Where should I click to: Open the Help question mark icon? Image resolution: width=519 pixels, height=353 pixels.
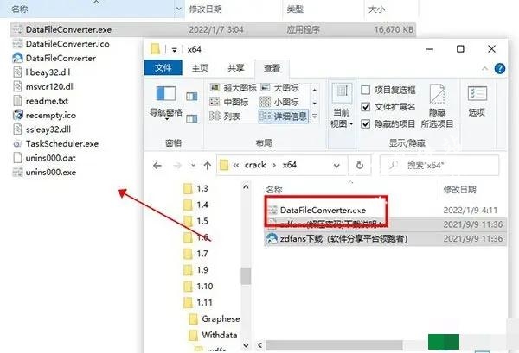point(500,69)
